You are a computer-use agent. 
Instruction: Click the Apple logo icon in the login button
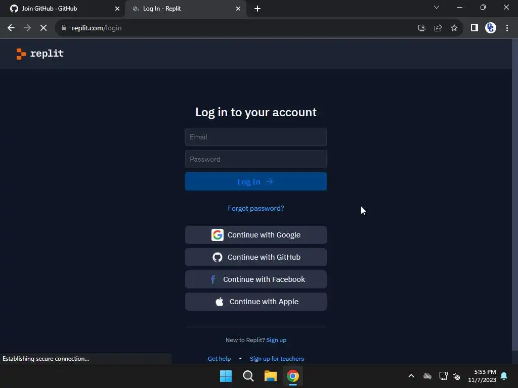point(220,302)
